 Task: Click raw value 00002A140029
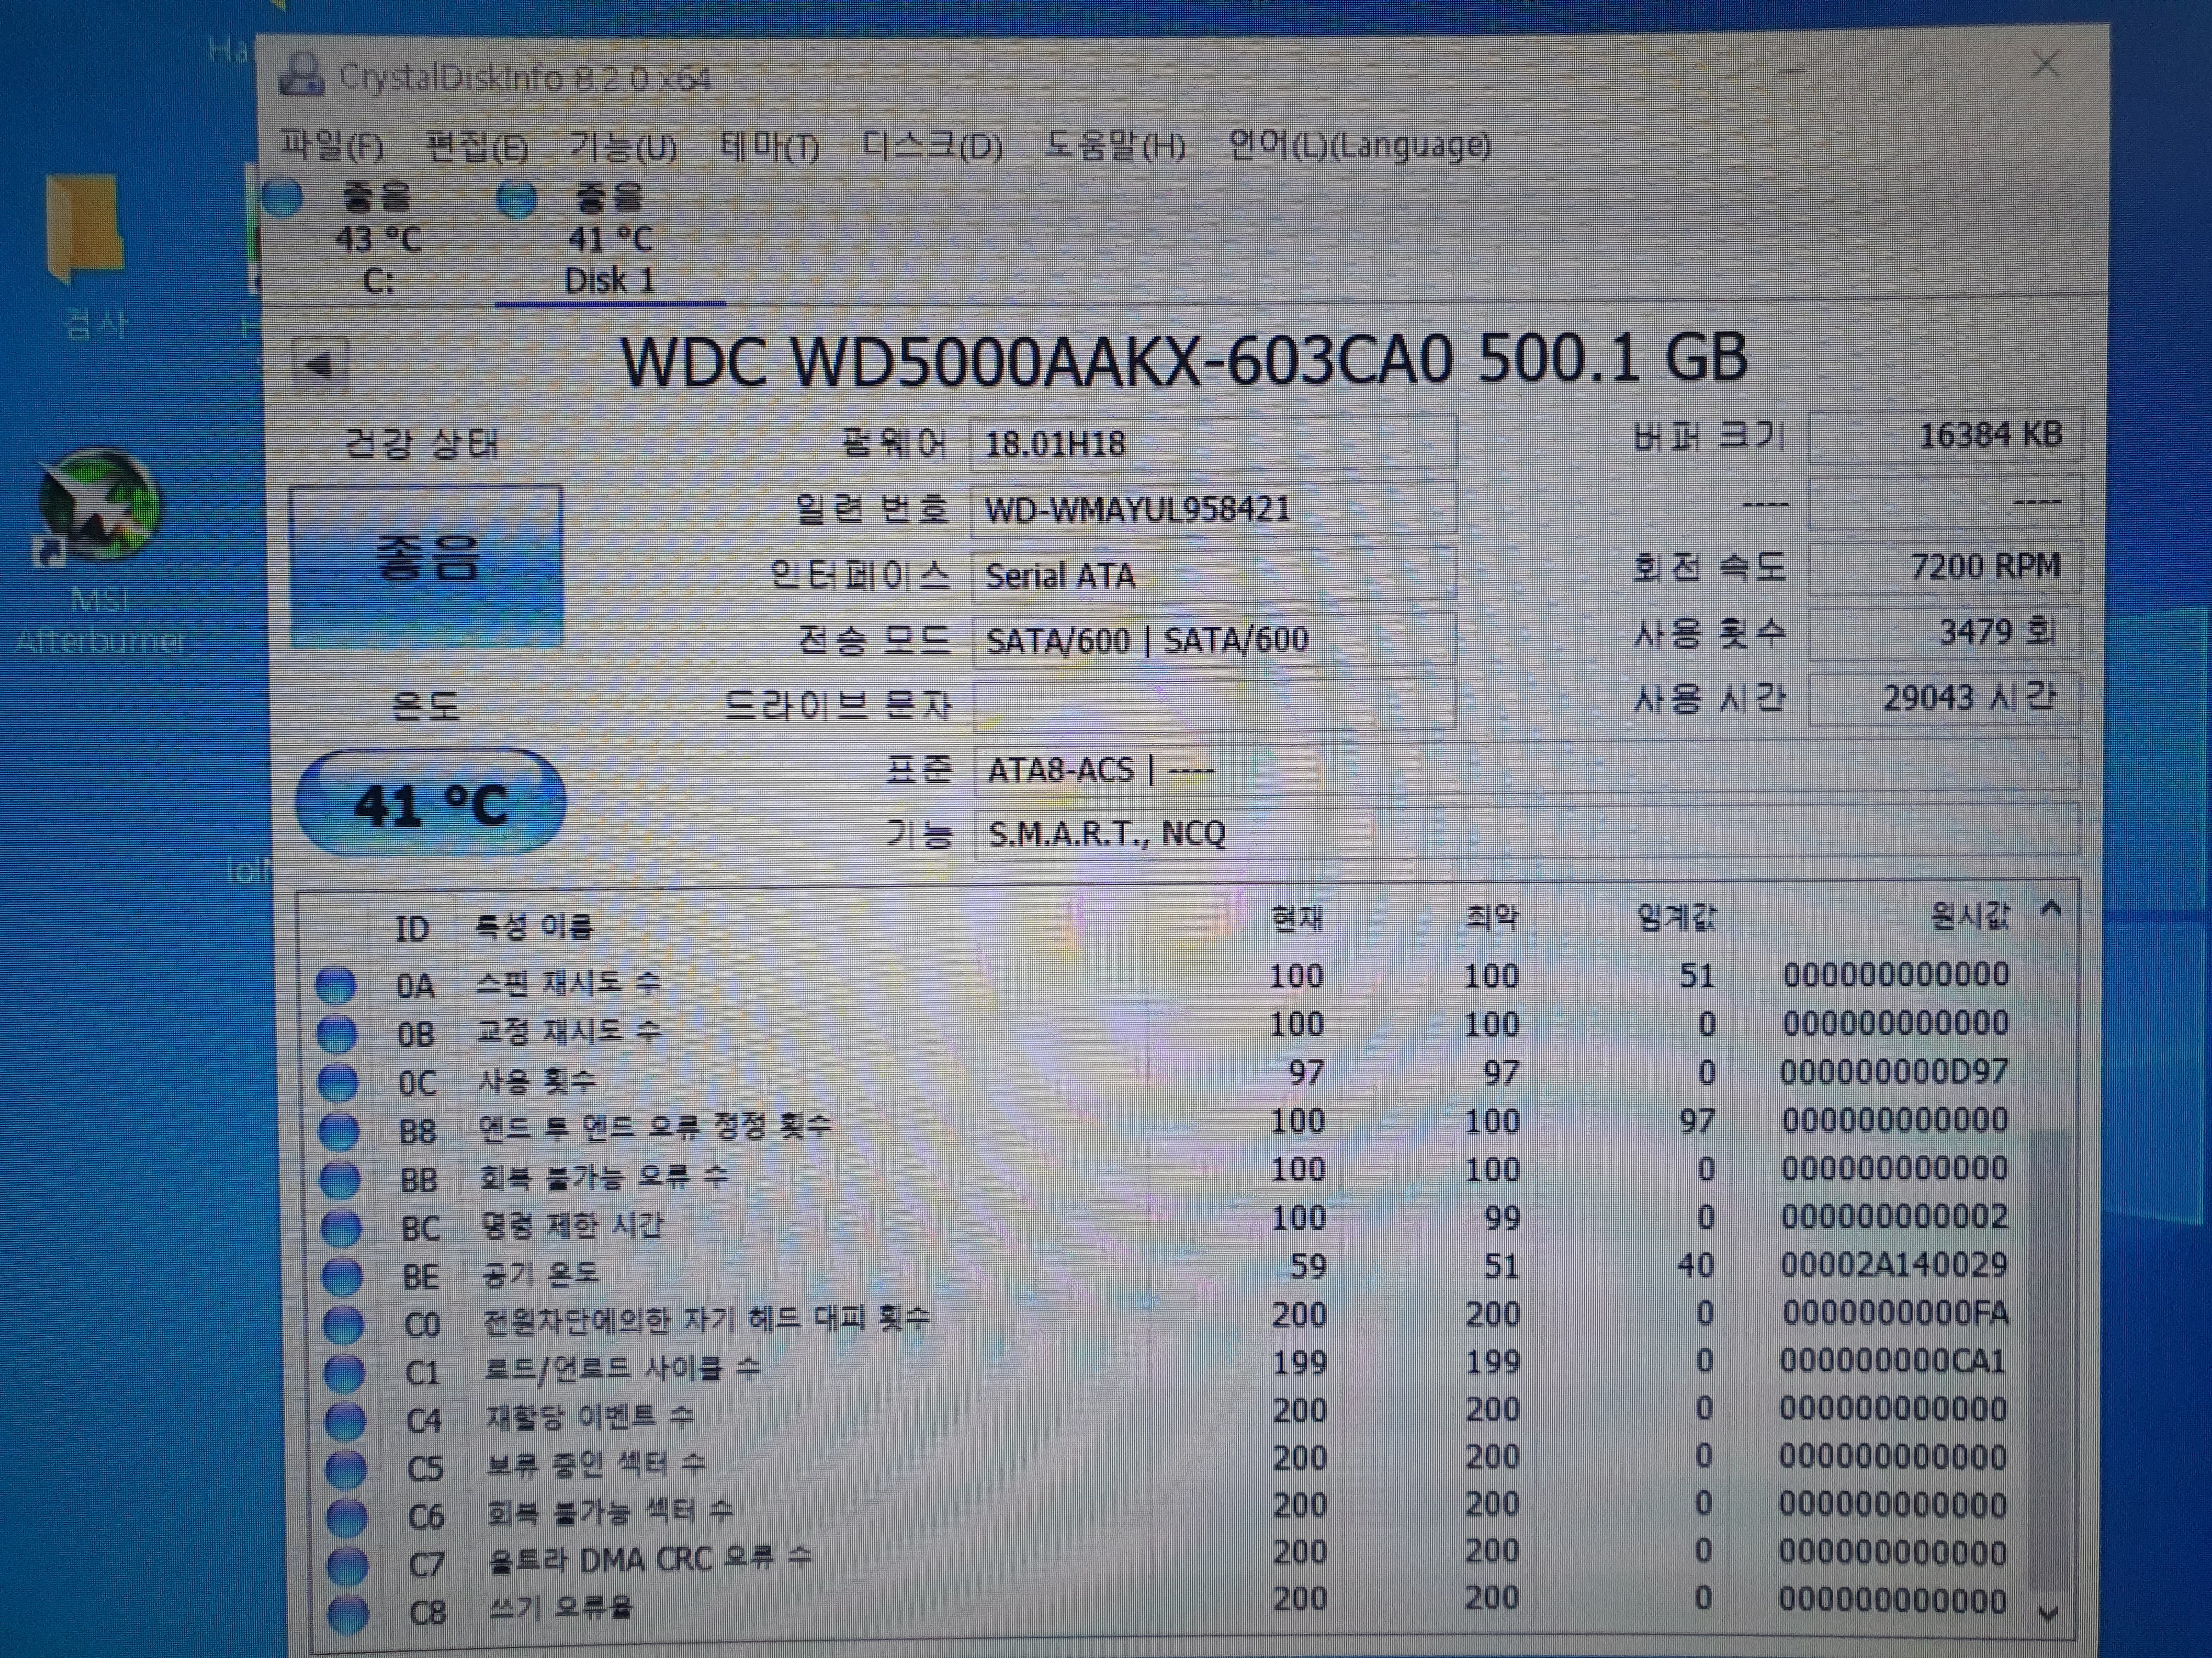[1893, 1264]
